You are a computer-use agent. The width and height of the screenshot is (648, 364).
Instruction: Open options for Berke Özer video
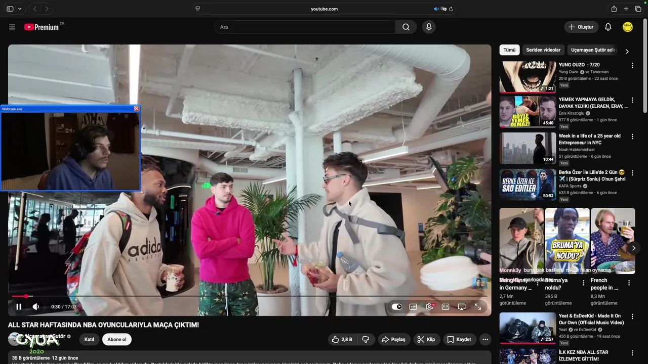tap(632, 173)
